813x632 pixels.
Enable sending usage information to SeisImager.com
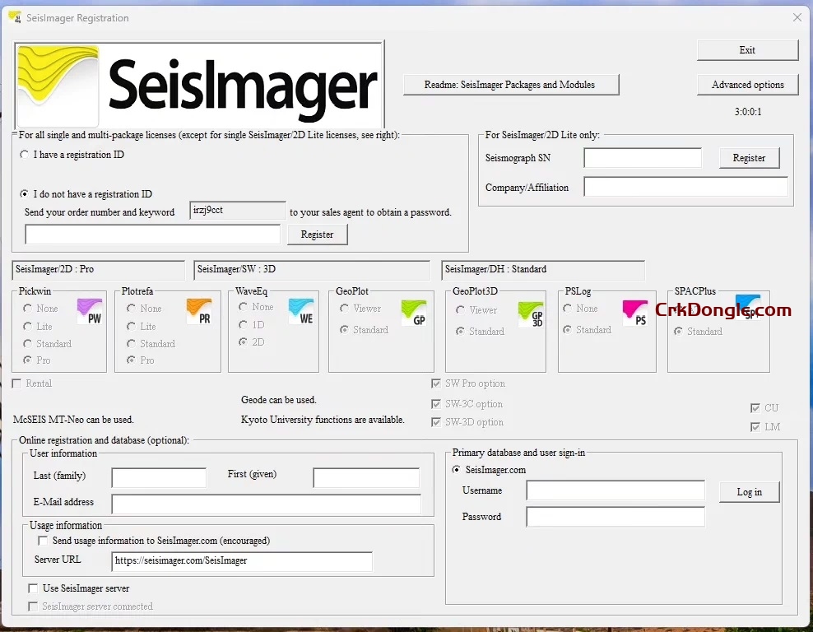click(x=43, y=541)
